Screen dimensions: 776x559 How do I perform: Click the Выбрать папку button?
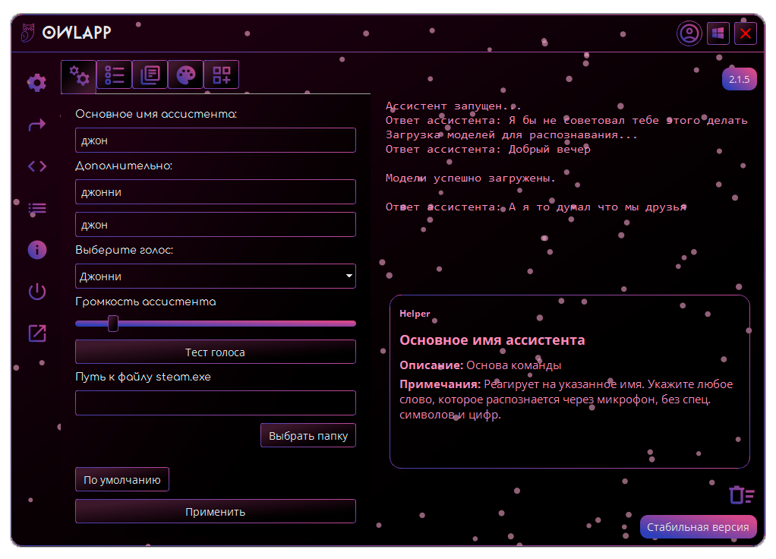click(308, 436)
